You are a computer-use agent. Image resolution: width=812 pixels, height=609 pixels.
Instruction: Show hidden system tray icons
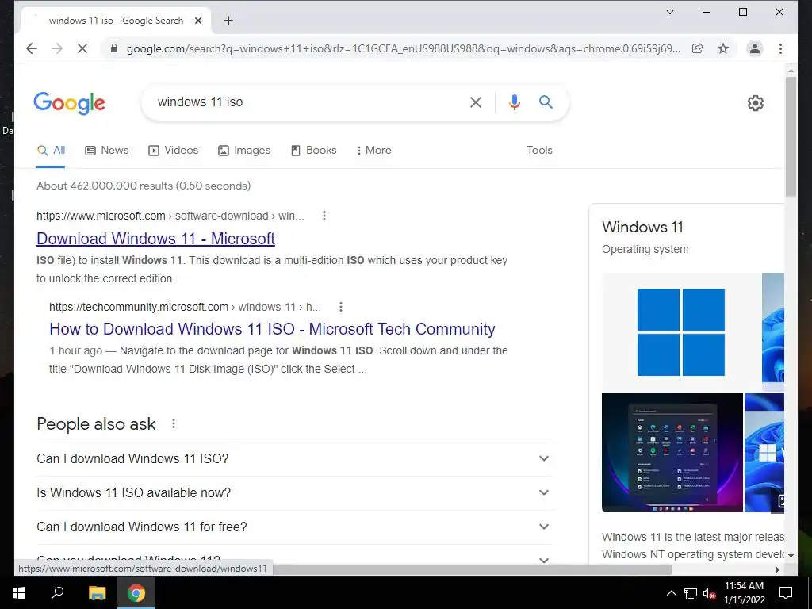point(671,593)
